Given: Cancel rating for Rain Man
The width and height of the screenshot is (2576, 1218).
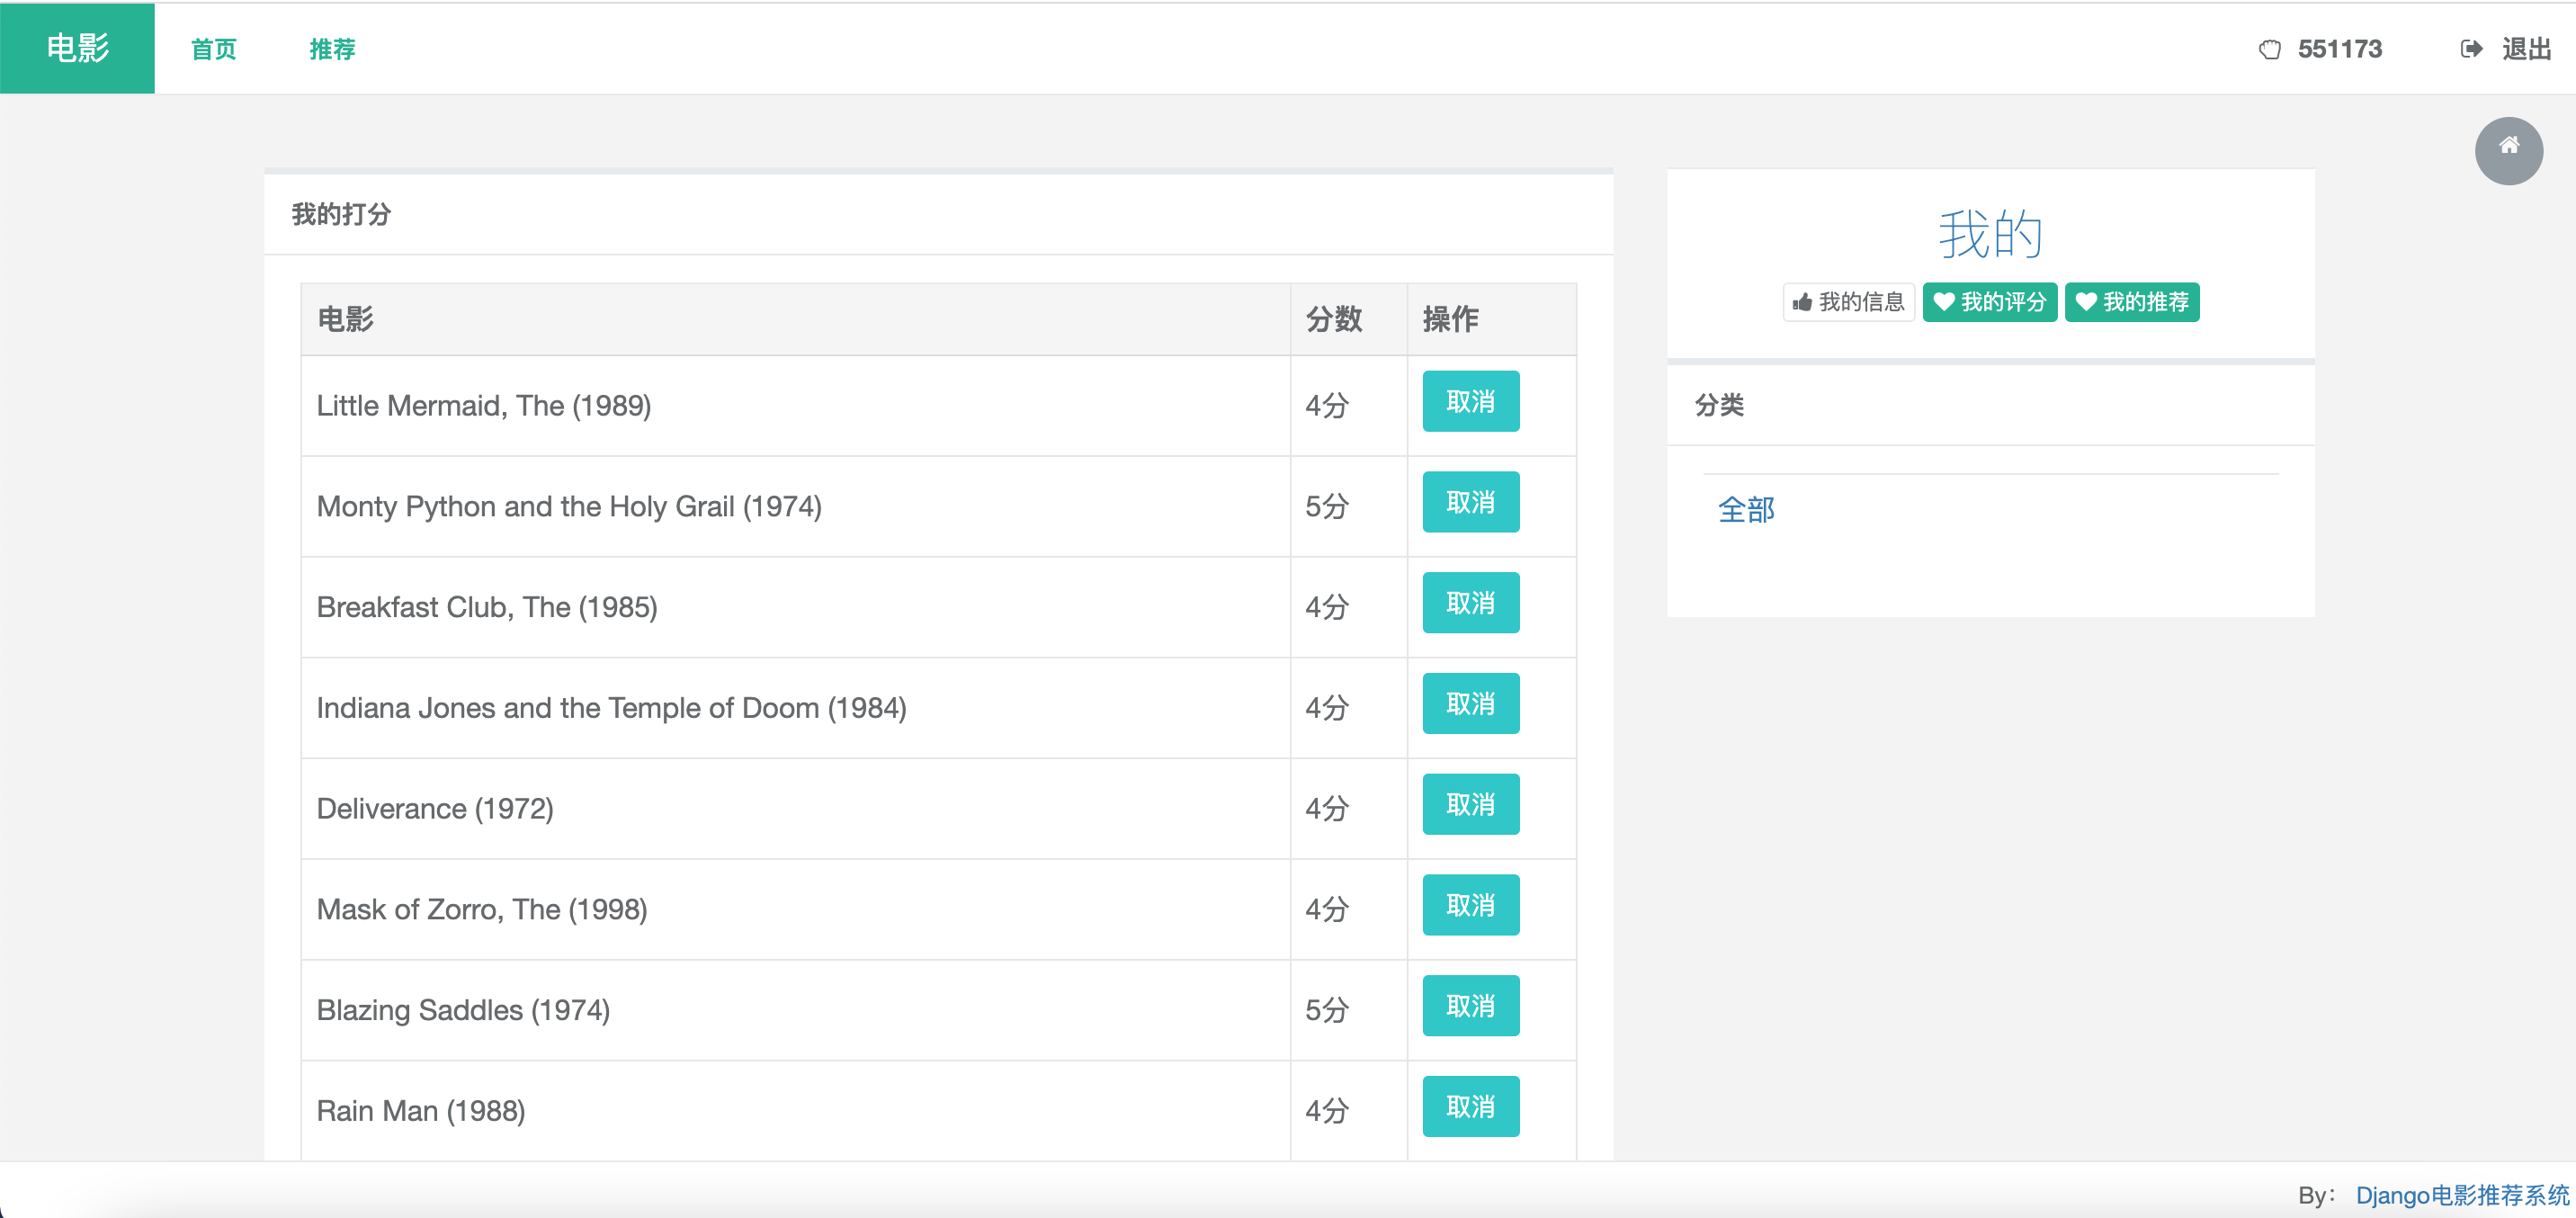Looking at the screenshot, I should click(x=1470, y=1106).
